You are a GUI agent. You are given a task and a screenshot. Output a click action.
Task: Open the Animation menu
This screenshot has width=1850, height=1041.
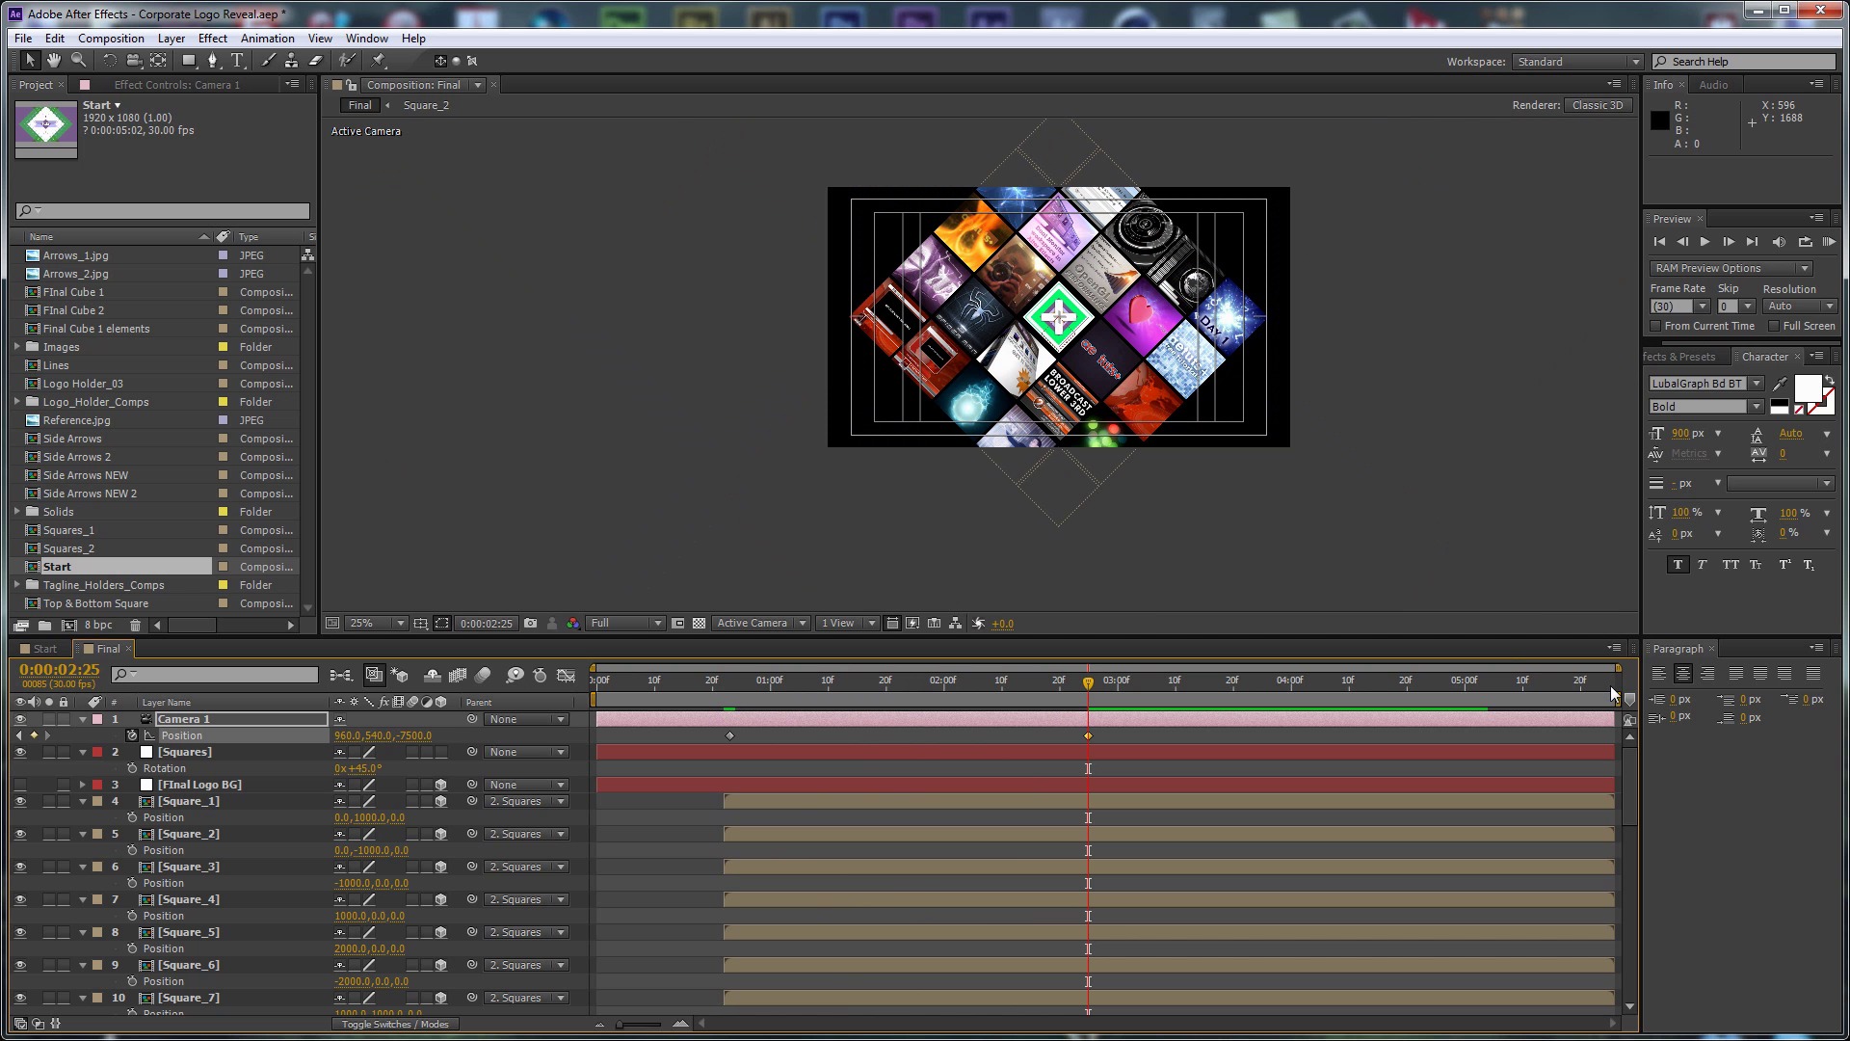click(x=267, y=39)
